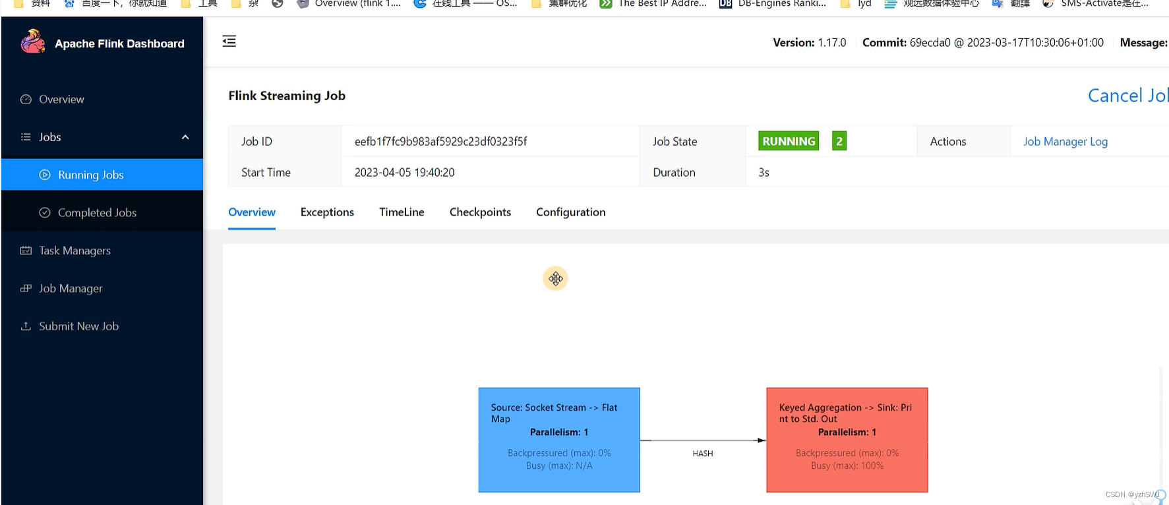Open the Jobs sidebar section
Screen dimensions: 1169x505
102,137
